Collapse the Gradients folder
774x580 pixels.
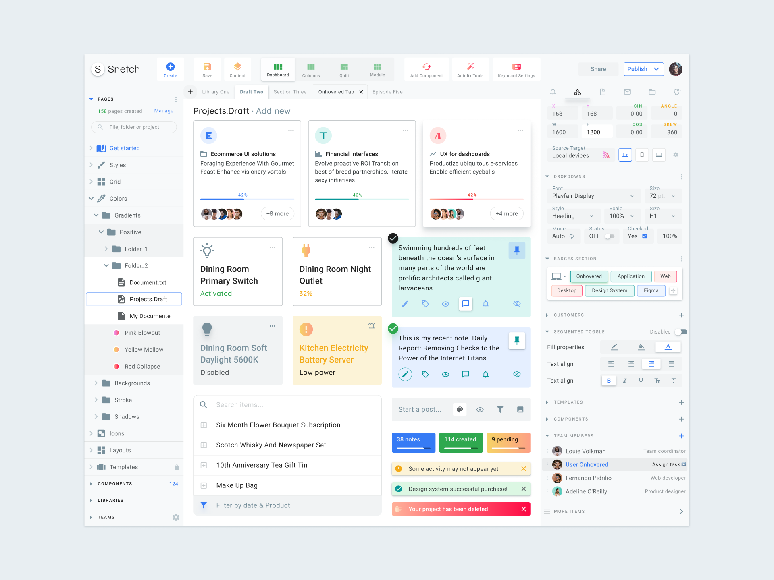96,215
